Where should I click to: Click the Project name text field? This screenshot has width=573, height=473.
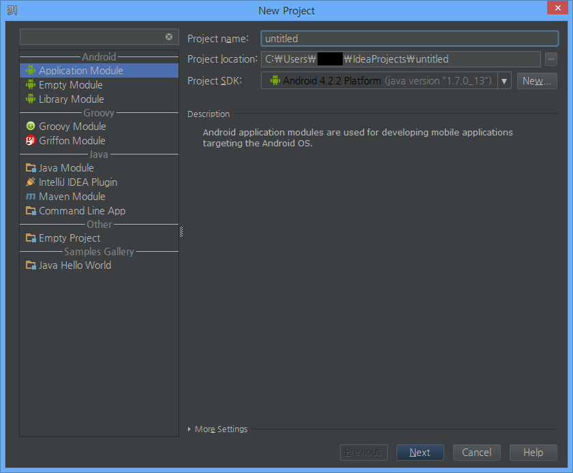(x=409, y=39)
